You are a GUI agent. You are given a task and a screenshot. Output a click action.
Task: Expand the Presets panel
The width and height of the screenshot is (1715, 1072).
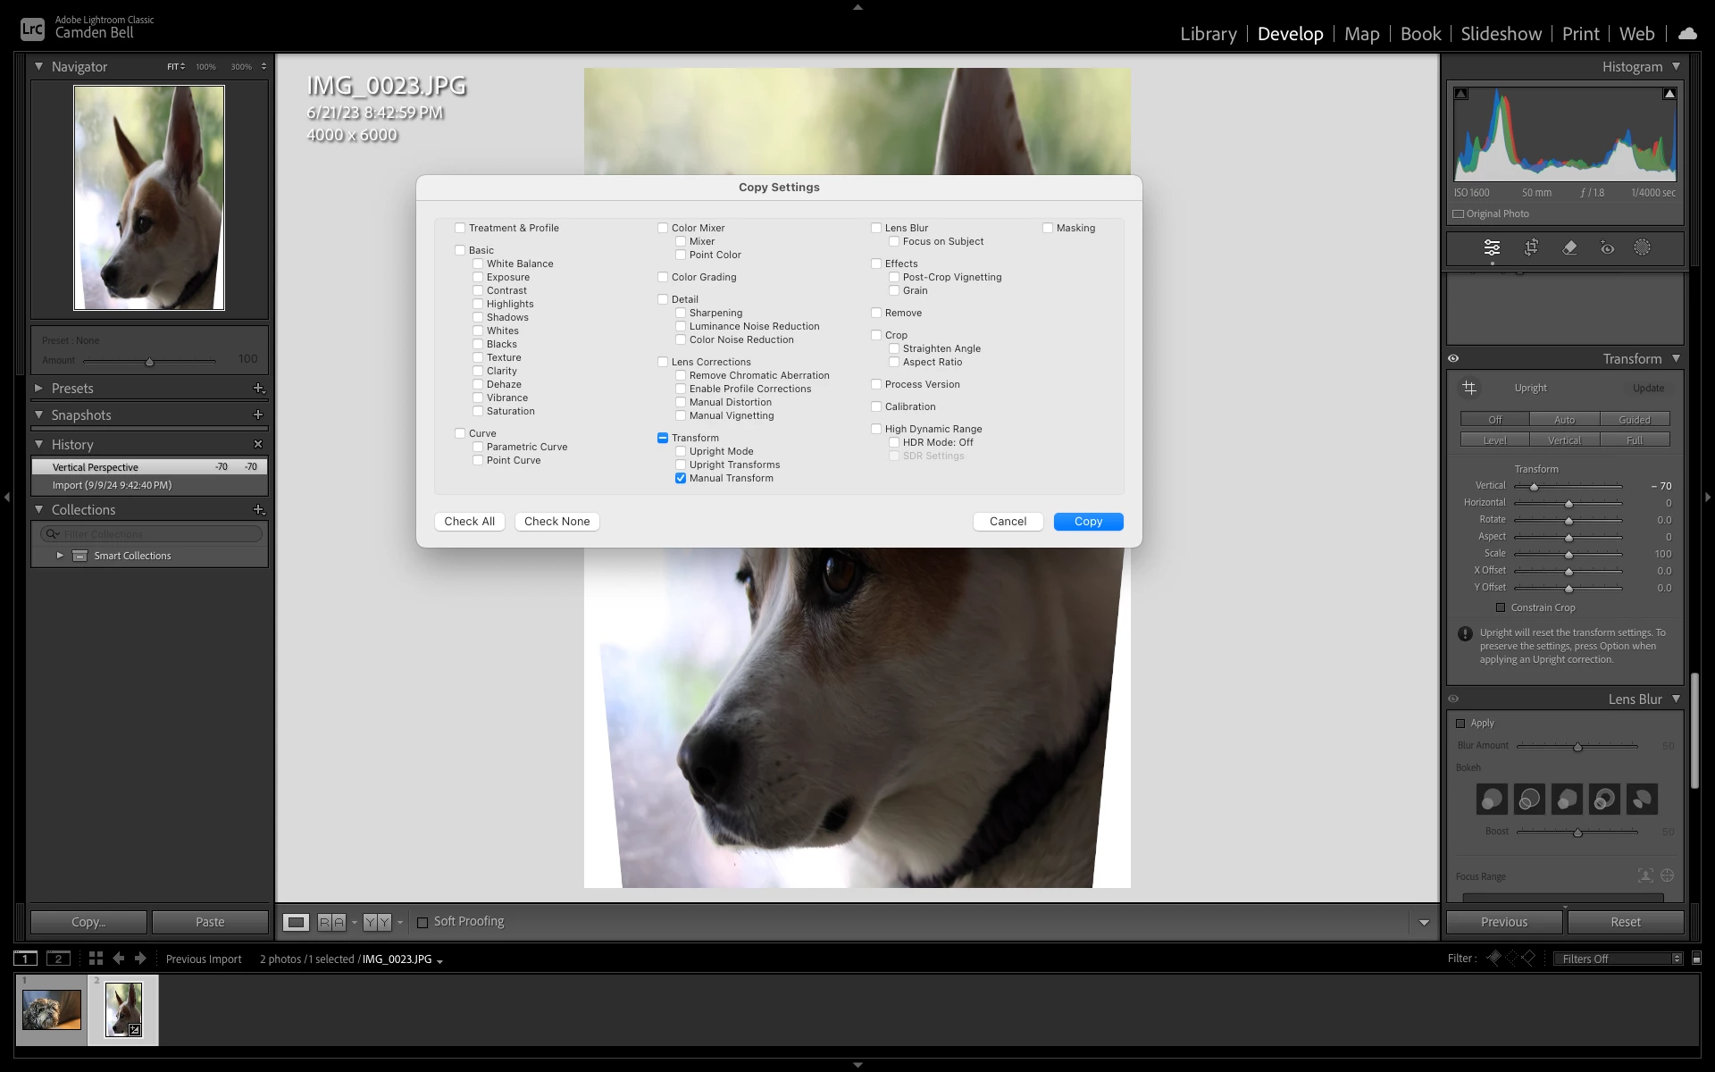point(38,388)
